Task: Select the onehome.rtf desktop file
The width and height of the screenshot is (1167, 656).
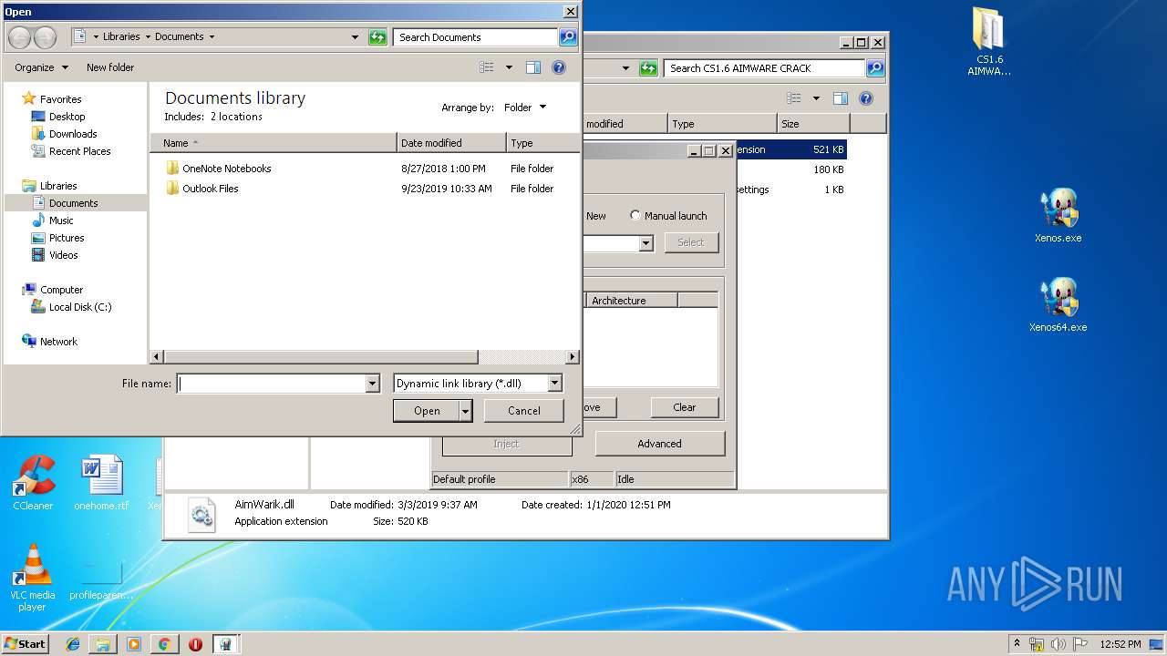Action: tap(101, 483)
